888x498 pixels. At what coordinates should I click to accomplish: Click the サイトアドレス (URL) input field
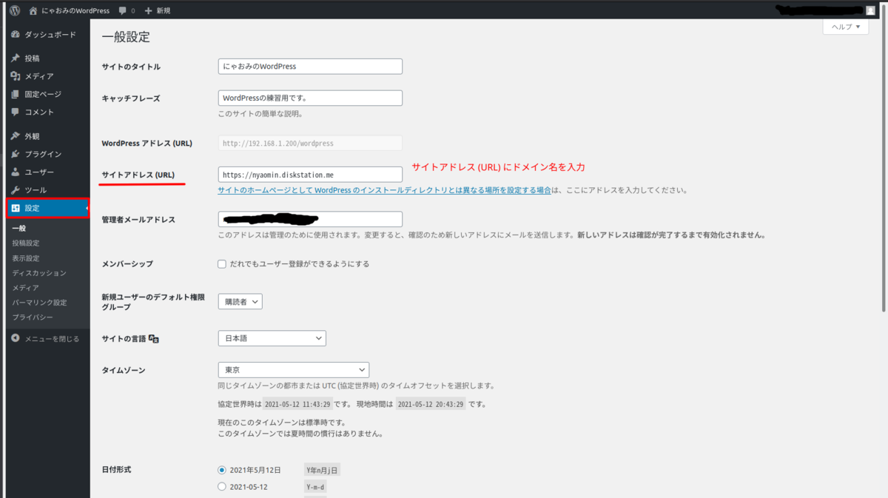(x=310, y=175)
